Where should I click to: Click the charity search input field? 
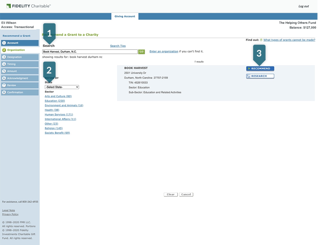coord(90,52)
